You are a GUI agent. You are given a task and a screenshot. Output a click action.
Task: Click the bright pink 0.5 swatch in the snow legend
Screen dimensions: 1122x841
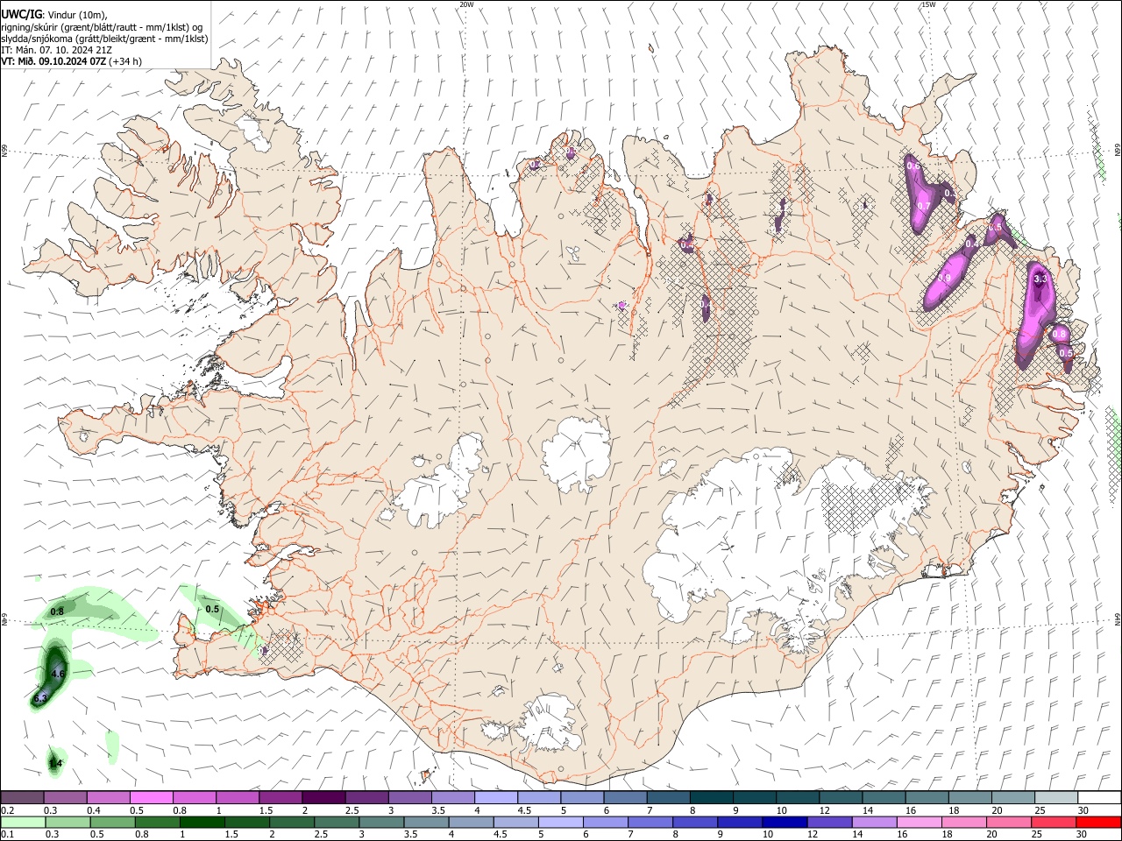151,798
